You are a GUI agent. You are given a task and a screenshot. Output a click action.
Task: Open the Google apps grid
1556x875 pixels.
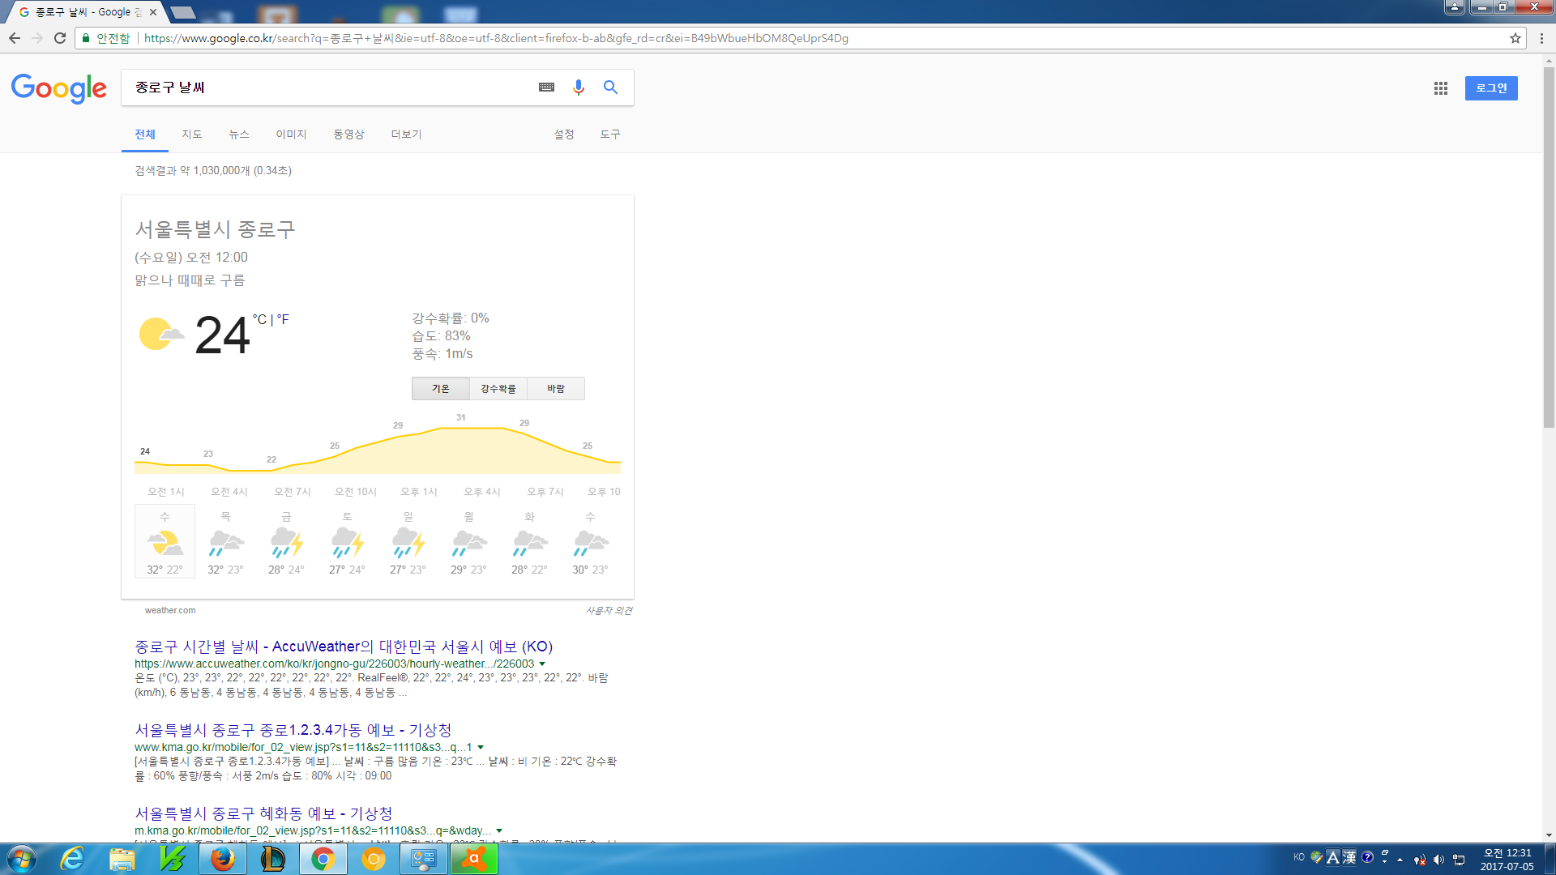tap(1440, 88)
